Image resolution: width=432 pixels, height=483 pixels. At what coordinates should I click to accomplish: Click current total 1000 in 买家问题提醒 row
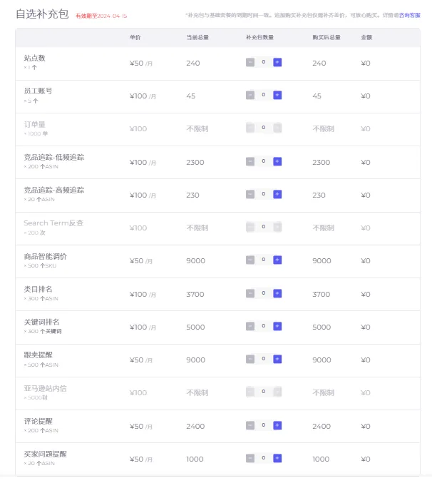coord(195,459)
